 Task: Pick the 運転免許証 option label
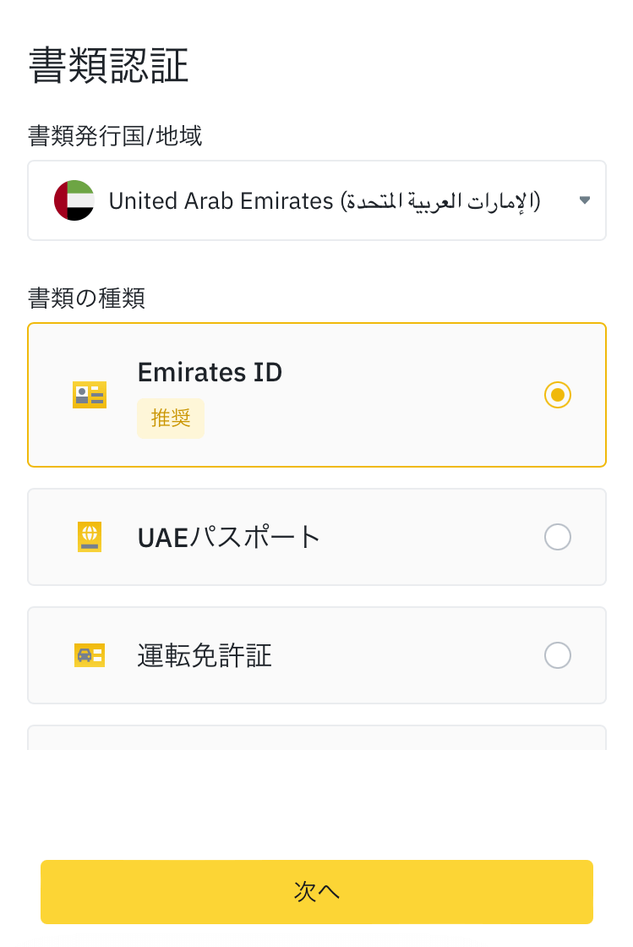click(205, 655)
